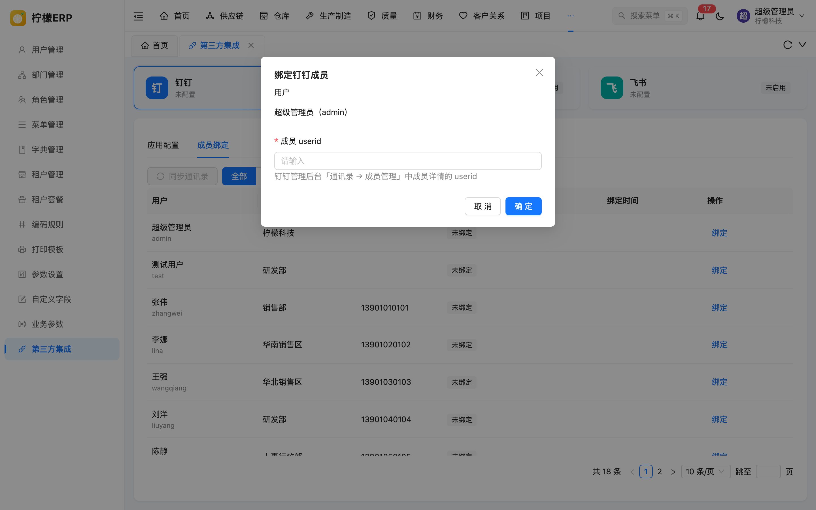
Task: Click the refresh page icon
Action: coord(787,45)
